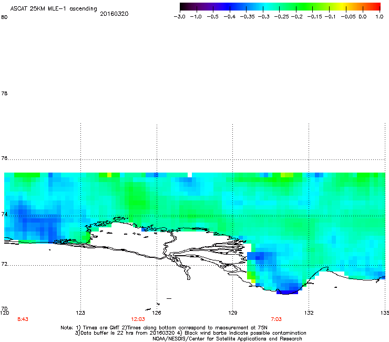Click the latitude label 76
This screenshot has width=389, height=342.
4,158
